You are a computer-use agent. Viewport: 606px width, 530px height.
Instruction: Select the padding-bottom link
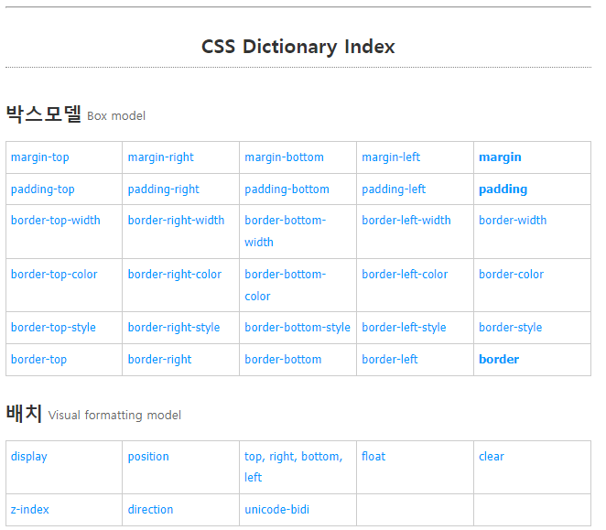coord(287,189)
